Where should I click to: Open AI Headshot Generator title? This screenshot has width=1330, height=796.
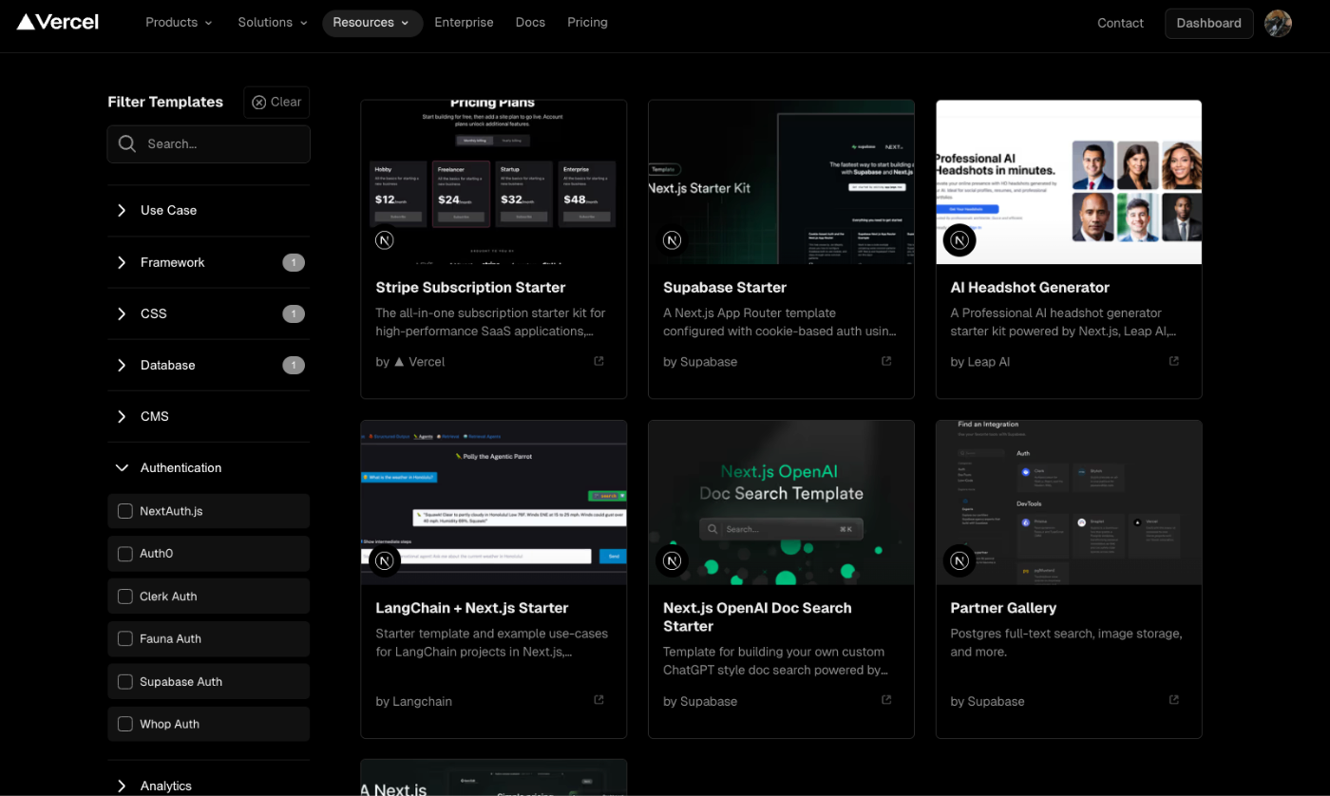[x=1030, y=287]
